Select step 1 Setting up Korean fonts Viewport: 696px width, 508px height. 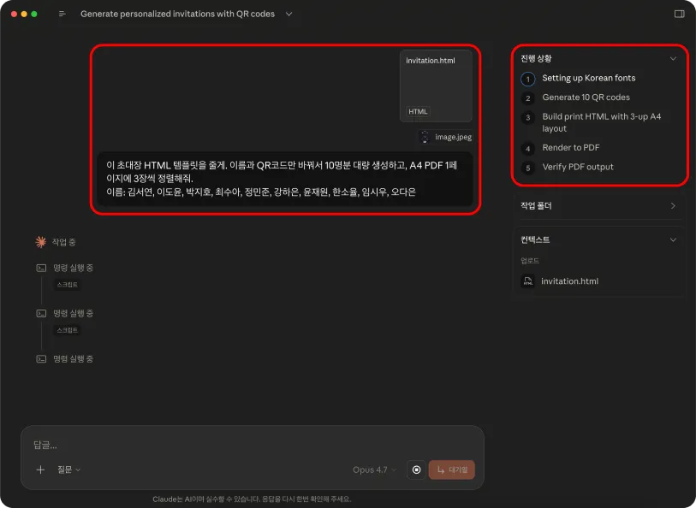coord(589,78)
